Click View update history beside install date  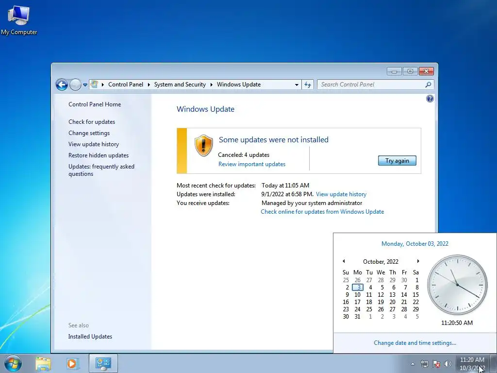[341, 194]
